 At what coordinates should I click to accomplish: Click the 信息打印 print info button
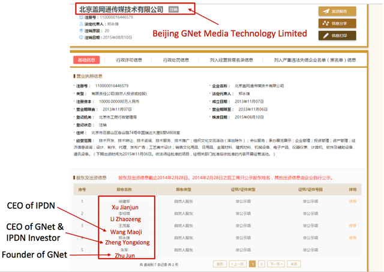[x=337, y=35]
